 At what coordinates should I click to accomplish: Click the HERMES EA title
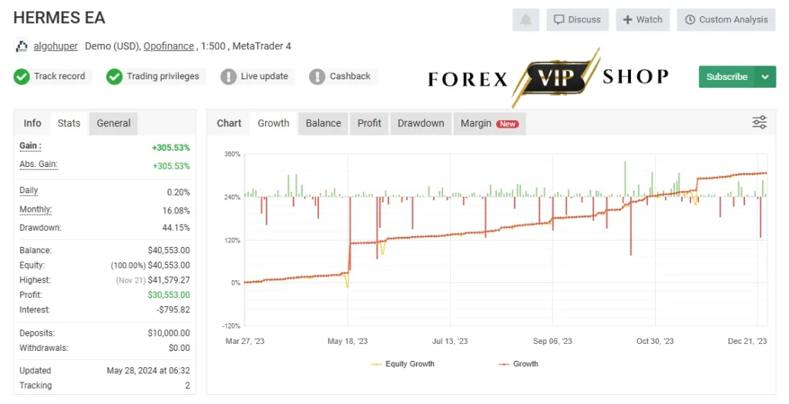point(59,18)
